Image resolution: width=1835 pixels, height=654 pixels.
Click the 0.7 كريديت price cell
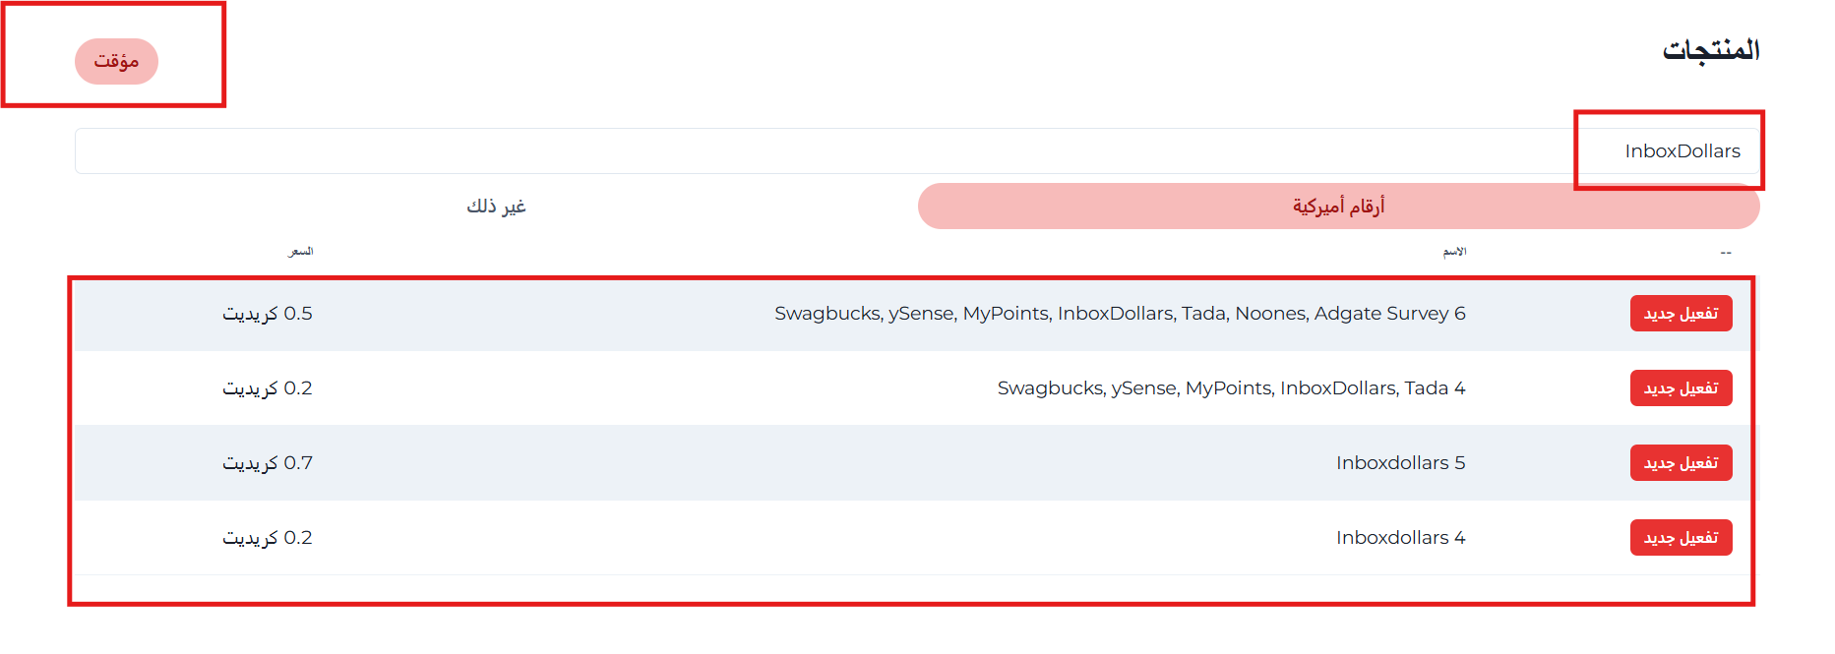pyautogui.click(x=268, y=463)
